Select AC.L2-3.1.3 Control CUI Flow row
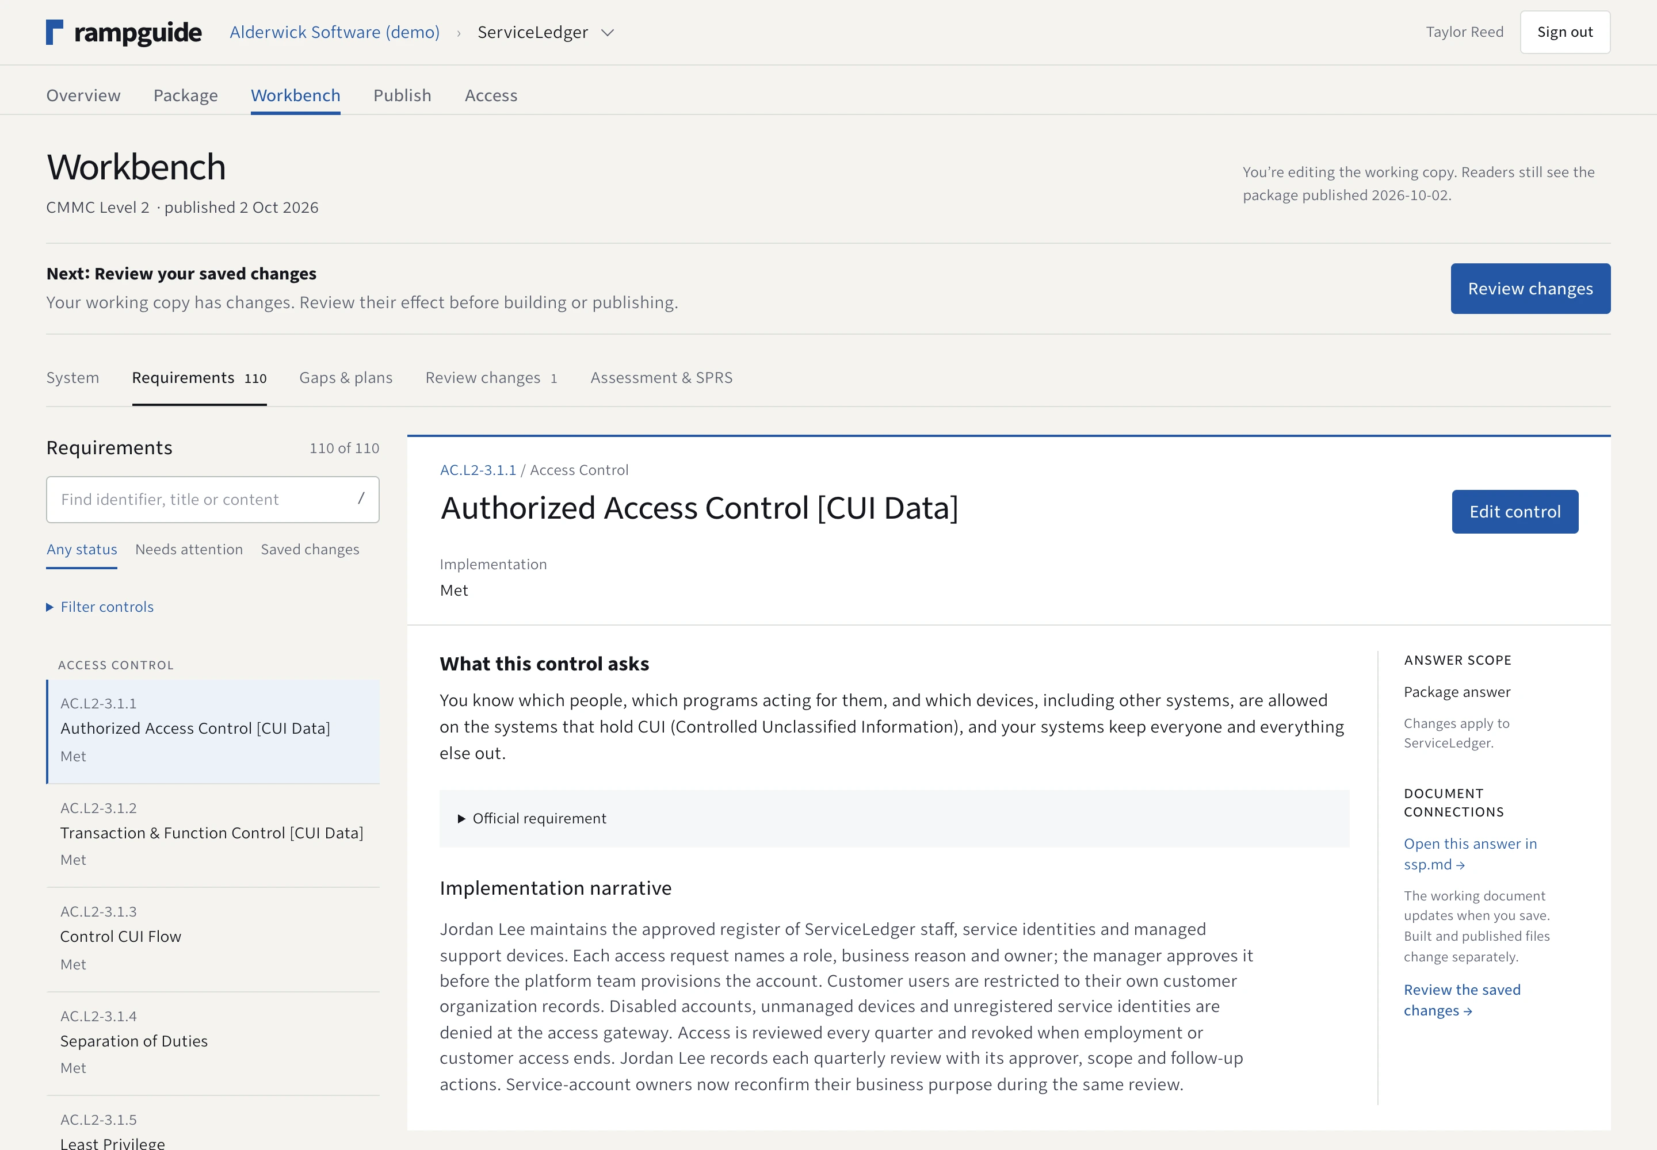Viewport: 1657px width, 1150px height. coord(213,939)
